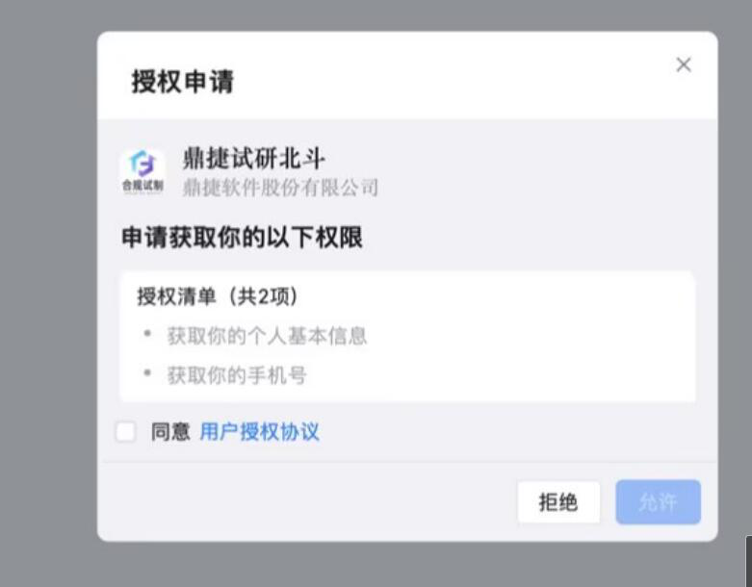This screenshot has height=587, width=752.
Task: Click the 同意 label text
Action: (170, 432)
